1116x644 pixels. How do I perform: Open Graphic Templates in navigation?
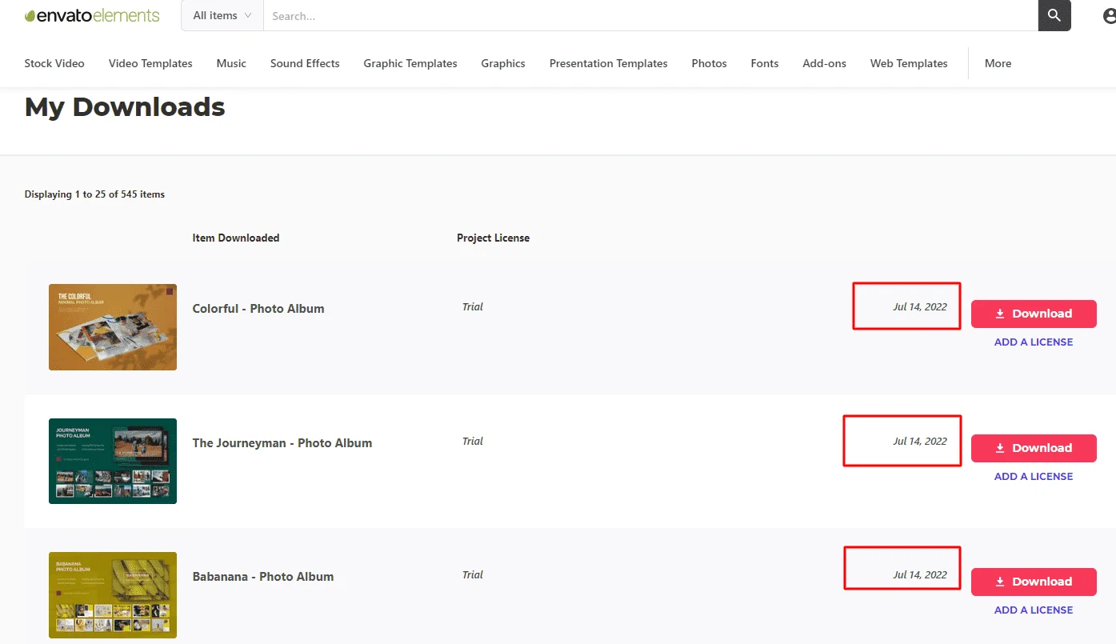pyautogui.click(x=410, y=63)
